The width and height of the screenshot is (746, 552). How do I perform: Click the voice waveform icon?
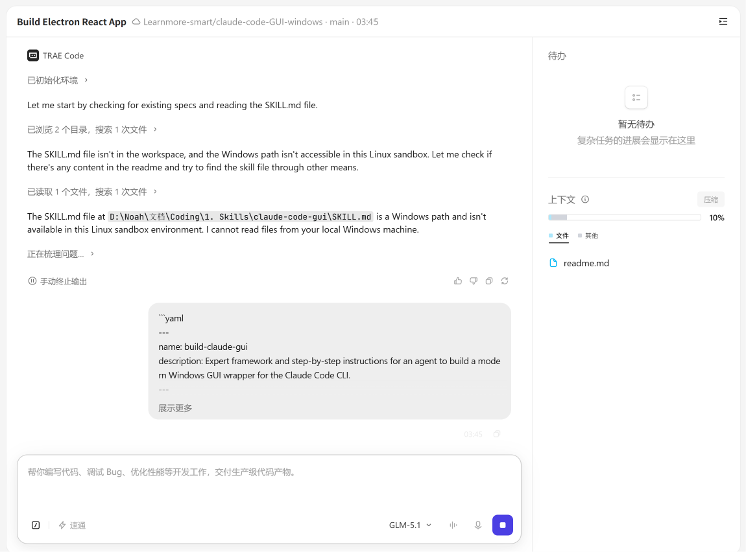pyautogui.click(x=453, y=525)
